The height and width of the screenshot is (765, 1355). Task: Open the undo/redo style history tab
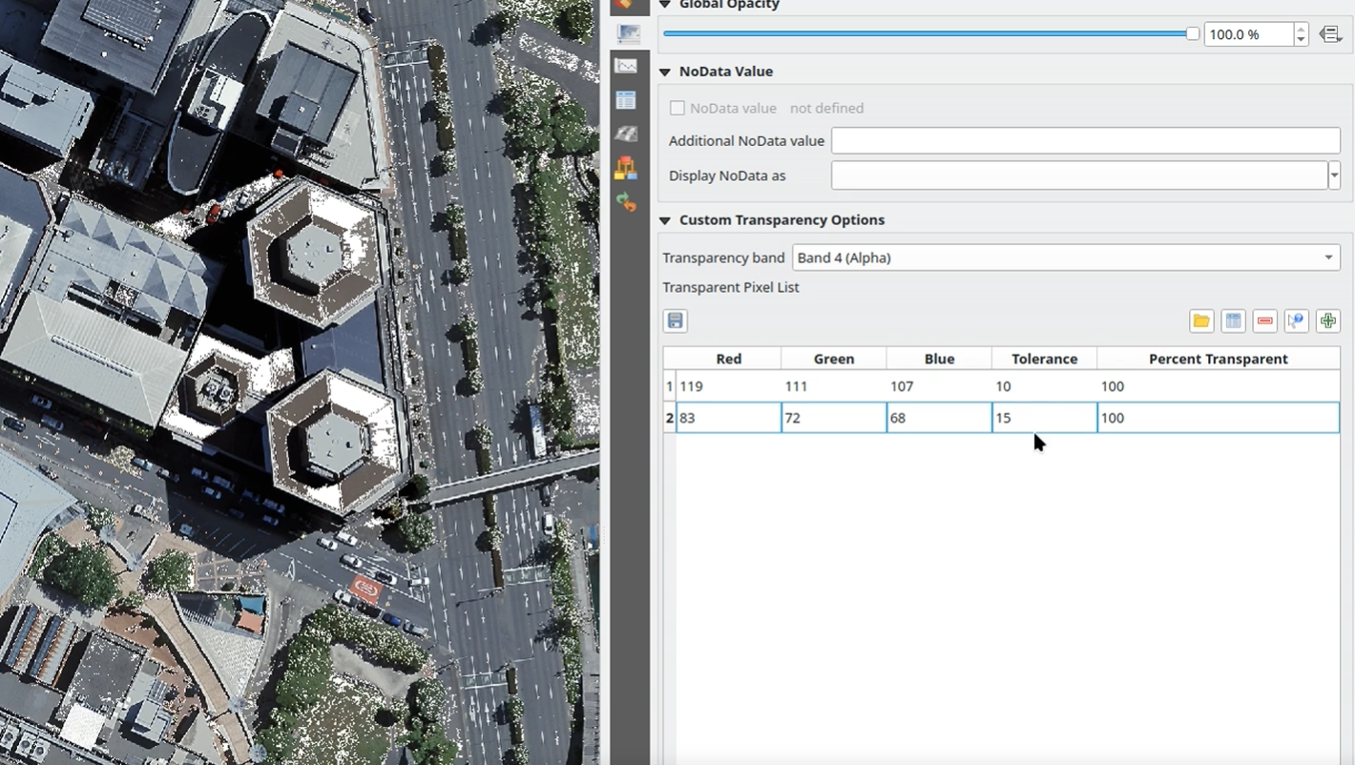(627, 202)
